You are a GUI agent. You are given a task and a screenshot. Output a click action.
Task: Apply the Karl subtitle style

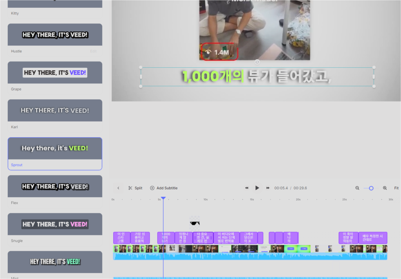point(55,111)
